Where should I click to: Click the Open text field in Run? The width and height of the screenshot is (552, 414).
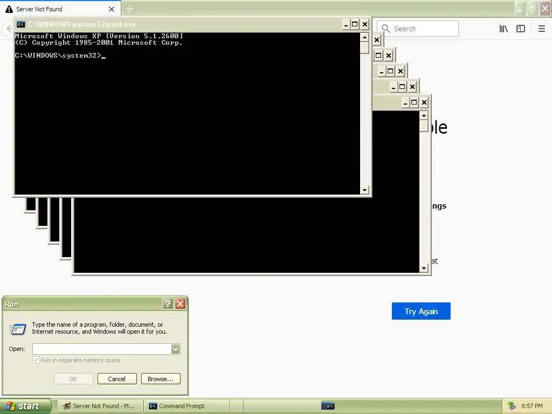click(x=102, y=349)
